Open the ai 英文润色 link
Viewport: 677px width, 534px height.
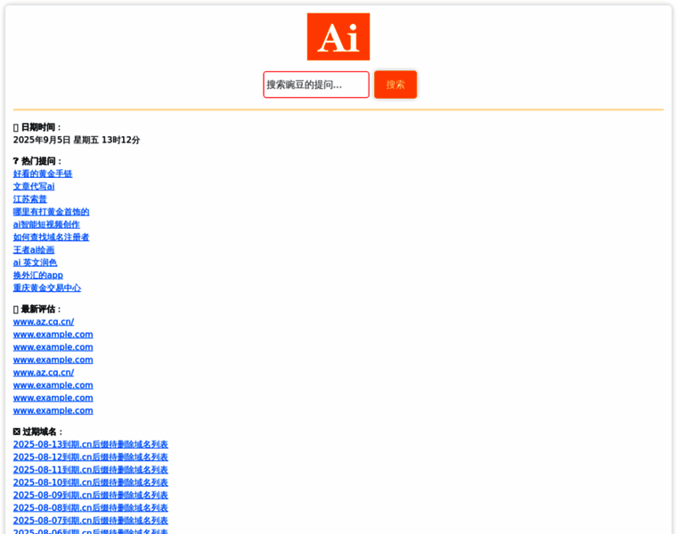click(35, 263)
